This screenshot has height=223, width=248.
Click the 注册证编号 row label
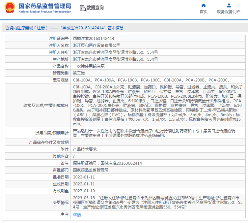[x=59, y=39]
